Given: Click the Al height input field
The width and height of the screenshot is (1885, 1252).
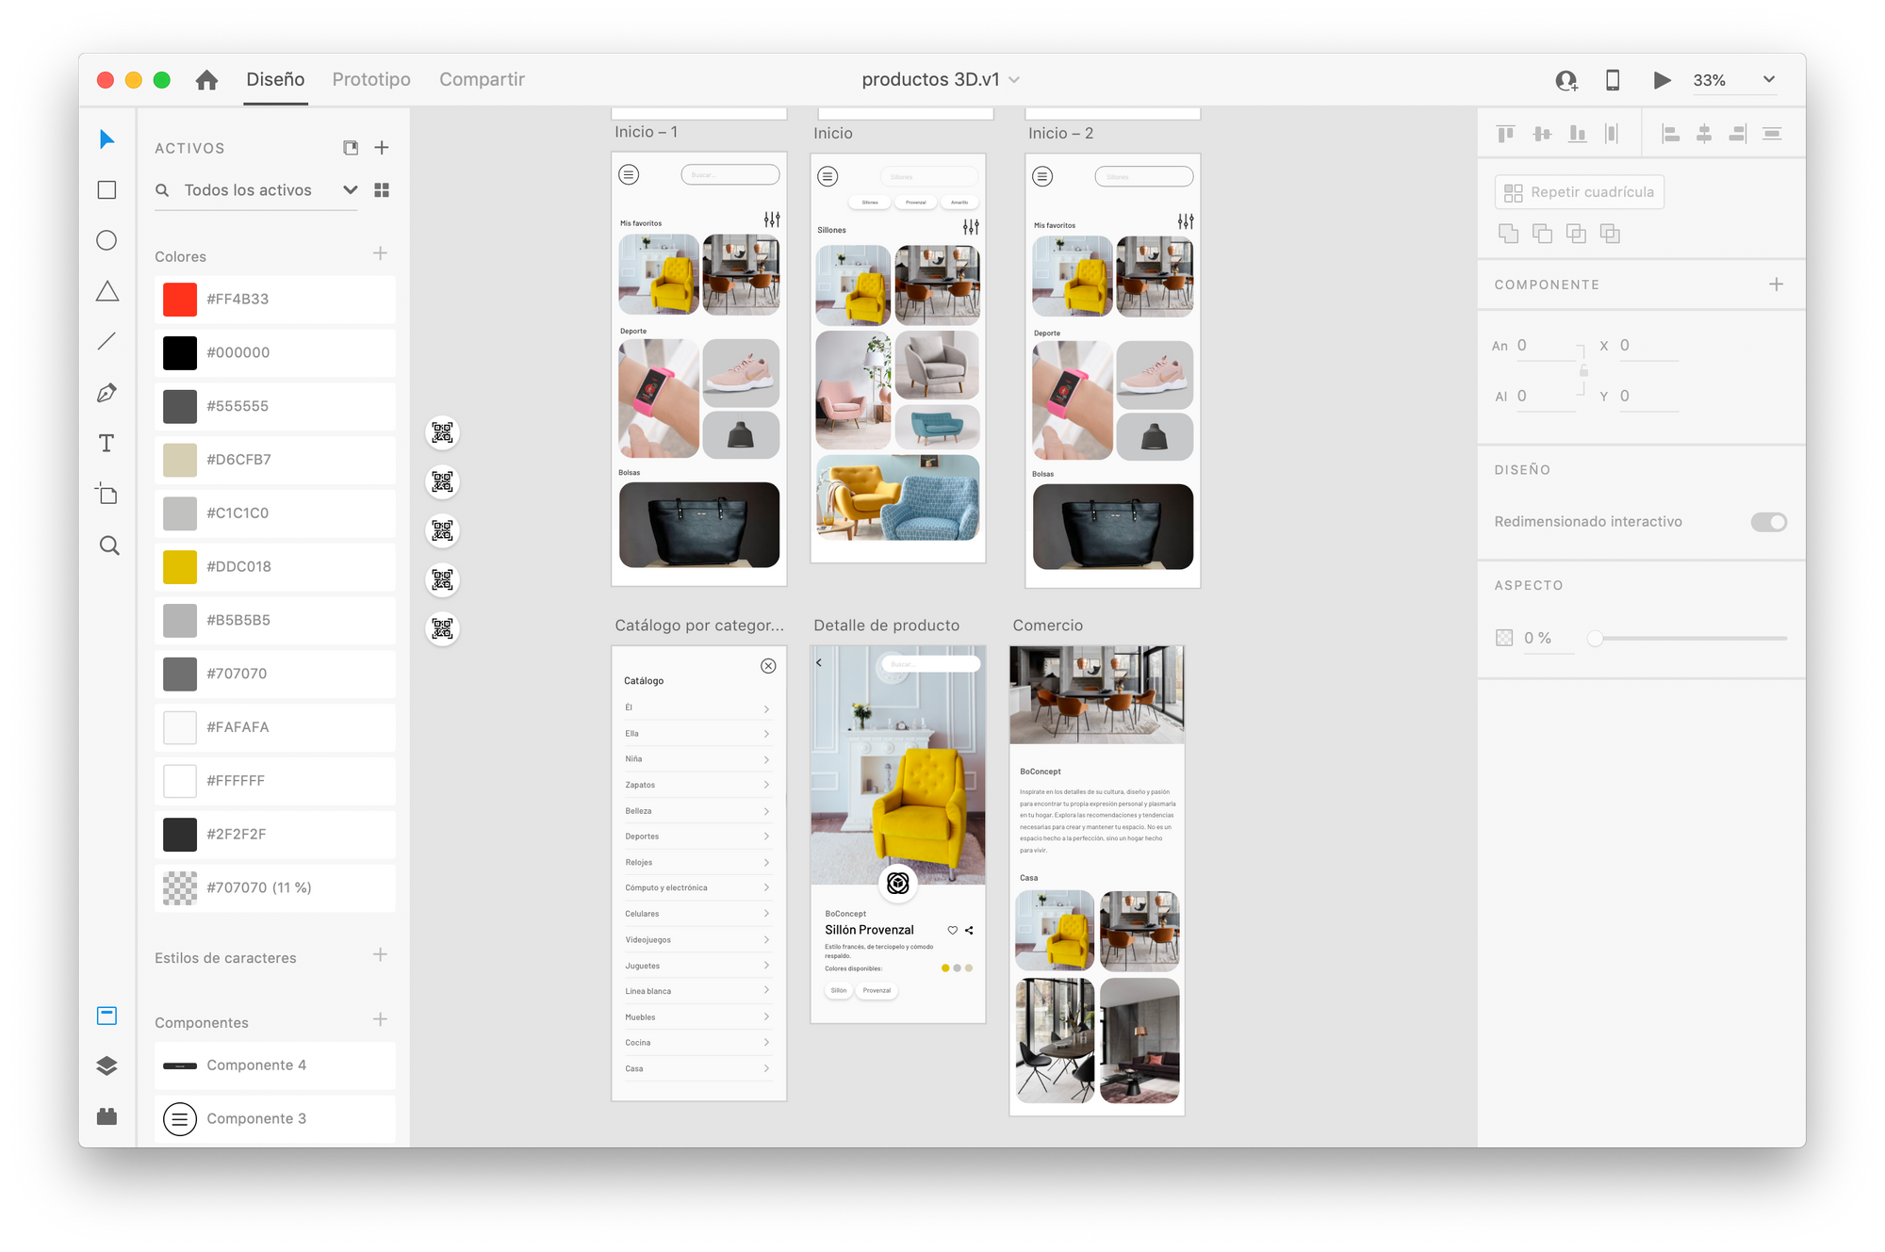Looking at the screenshot, I should pos(1546,397).
